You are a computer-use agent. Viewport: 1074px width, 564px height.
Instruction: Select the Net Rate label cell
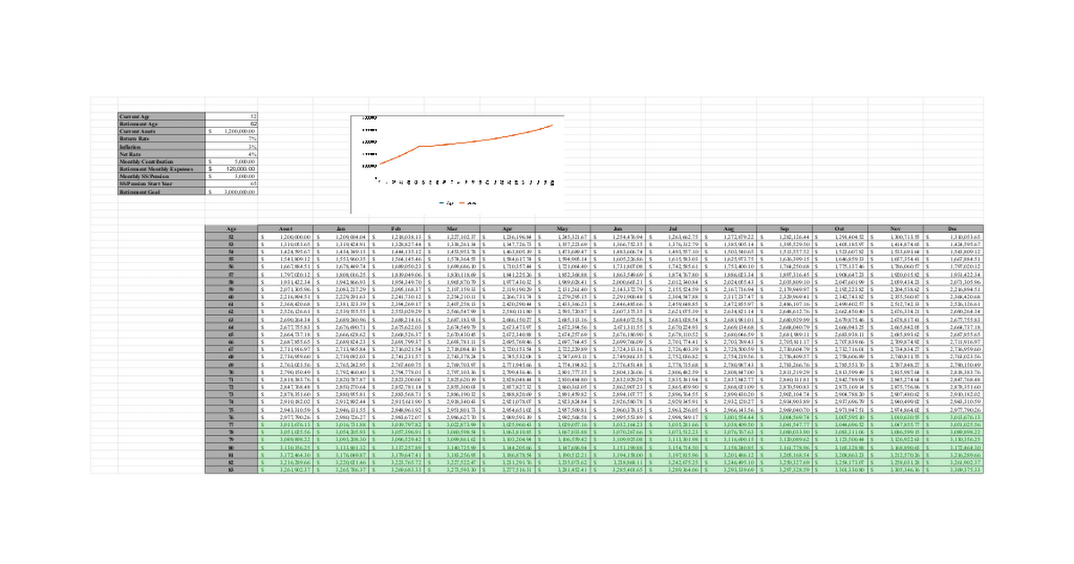click(161, 154)
